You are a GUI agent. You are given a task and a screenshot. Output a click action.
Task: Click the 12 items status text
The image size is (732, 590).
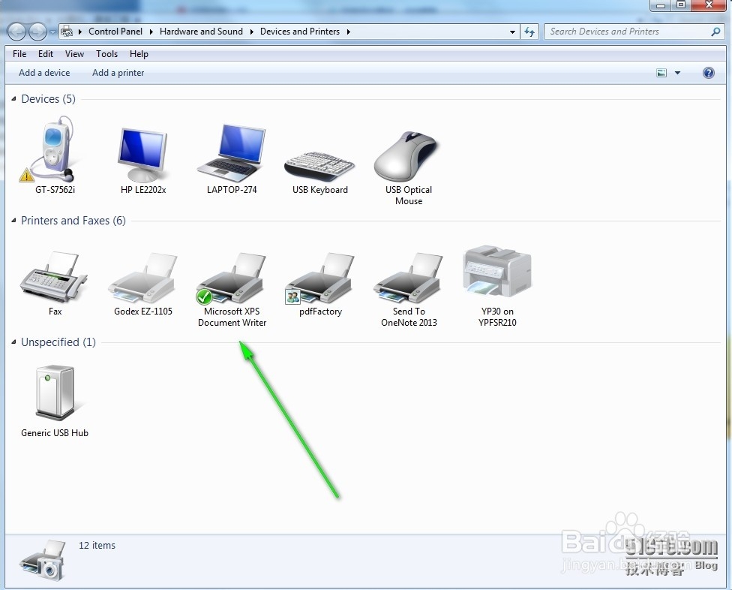97,545
